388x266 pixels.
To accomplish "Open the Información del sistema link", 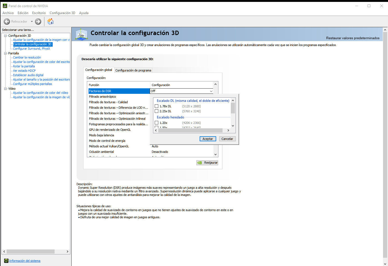I will pyautogui.click(x=25, y=261).
